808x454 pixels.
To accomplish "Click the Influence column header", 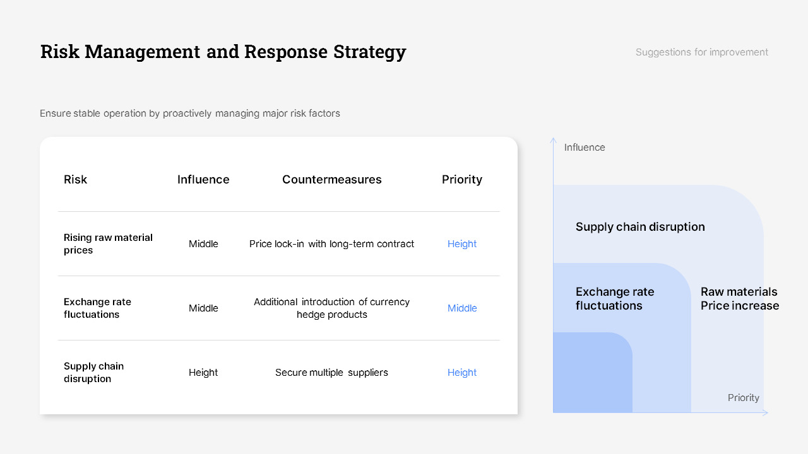I will click(203, 180).
